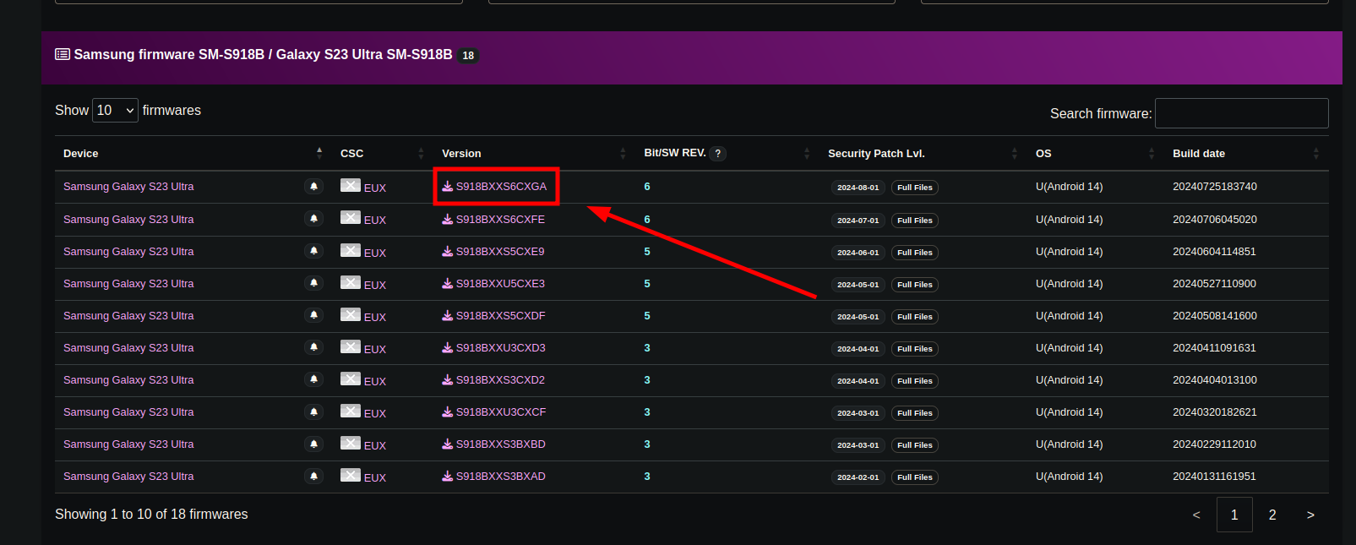Viewport: 1356px width, 545px height.
Task: Sort the table by Build date column
Action: 1198,154
